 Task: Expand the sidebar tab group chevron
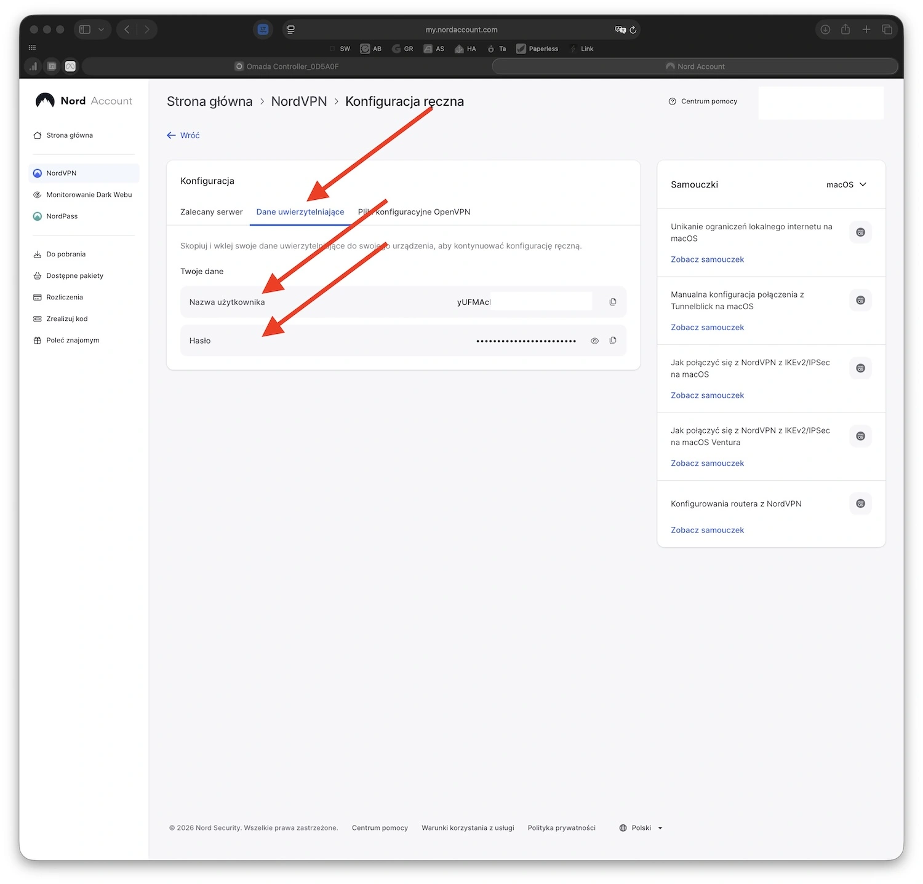[x=101, y=30]
